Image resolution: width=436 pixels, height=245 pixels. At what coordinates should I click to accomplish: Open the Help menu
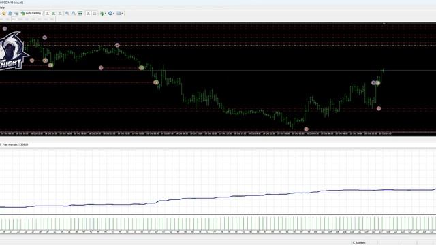tap(2, 7)
